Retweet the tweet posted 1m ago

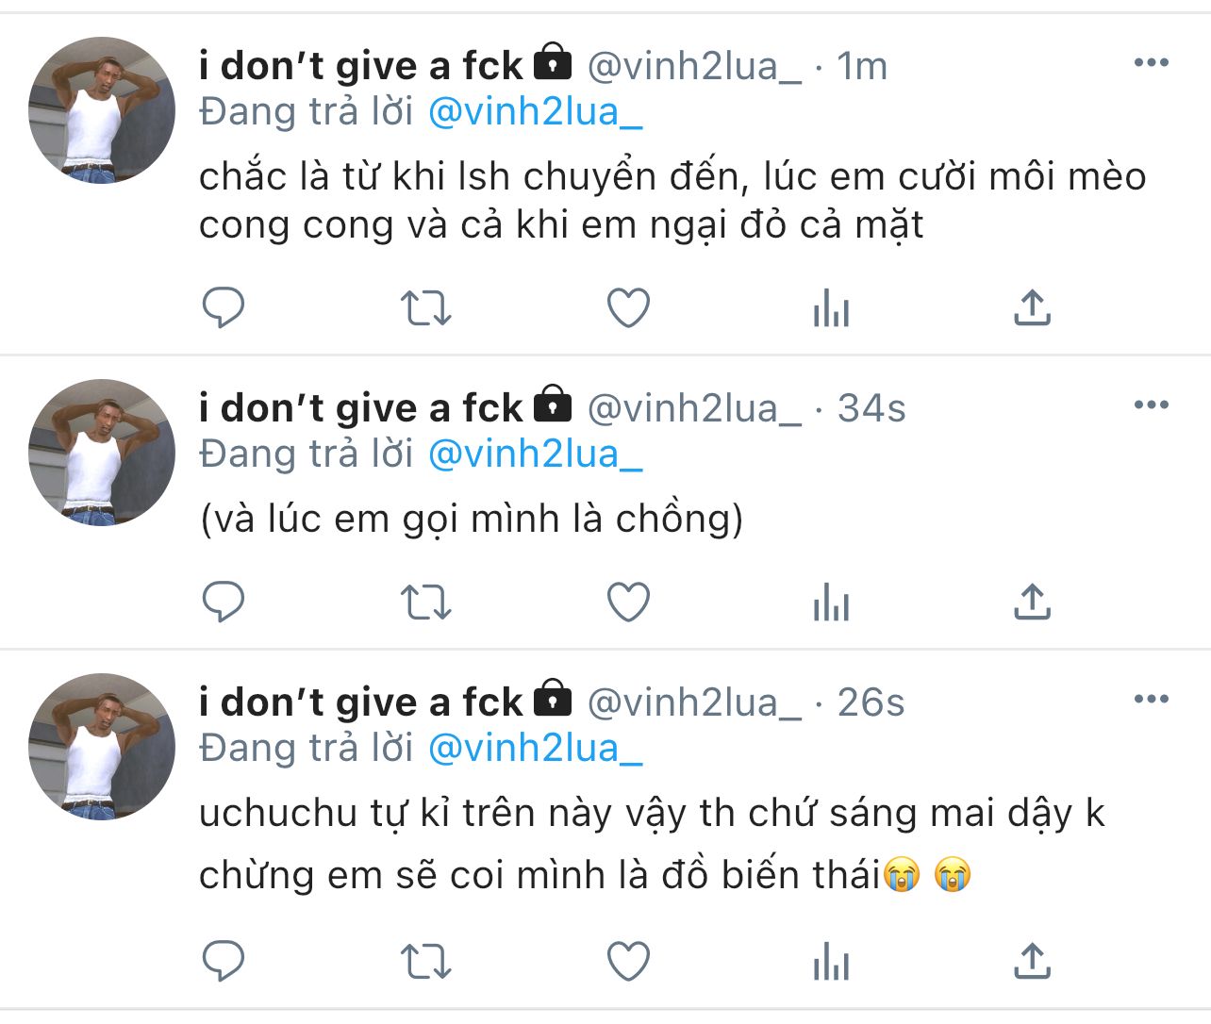[x=426, y=308]
